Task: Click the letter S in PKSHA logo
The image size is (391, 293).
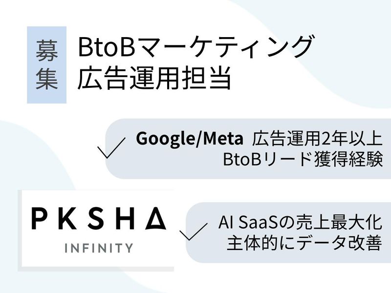Action: coord(98,219)
